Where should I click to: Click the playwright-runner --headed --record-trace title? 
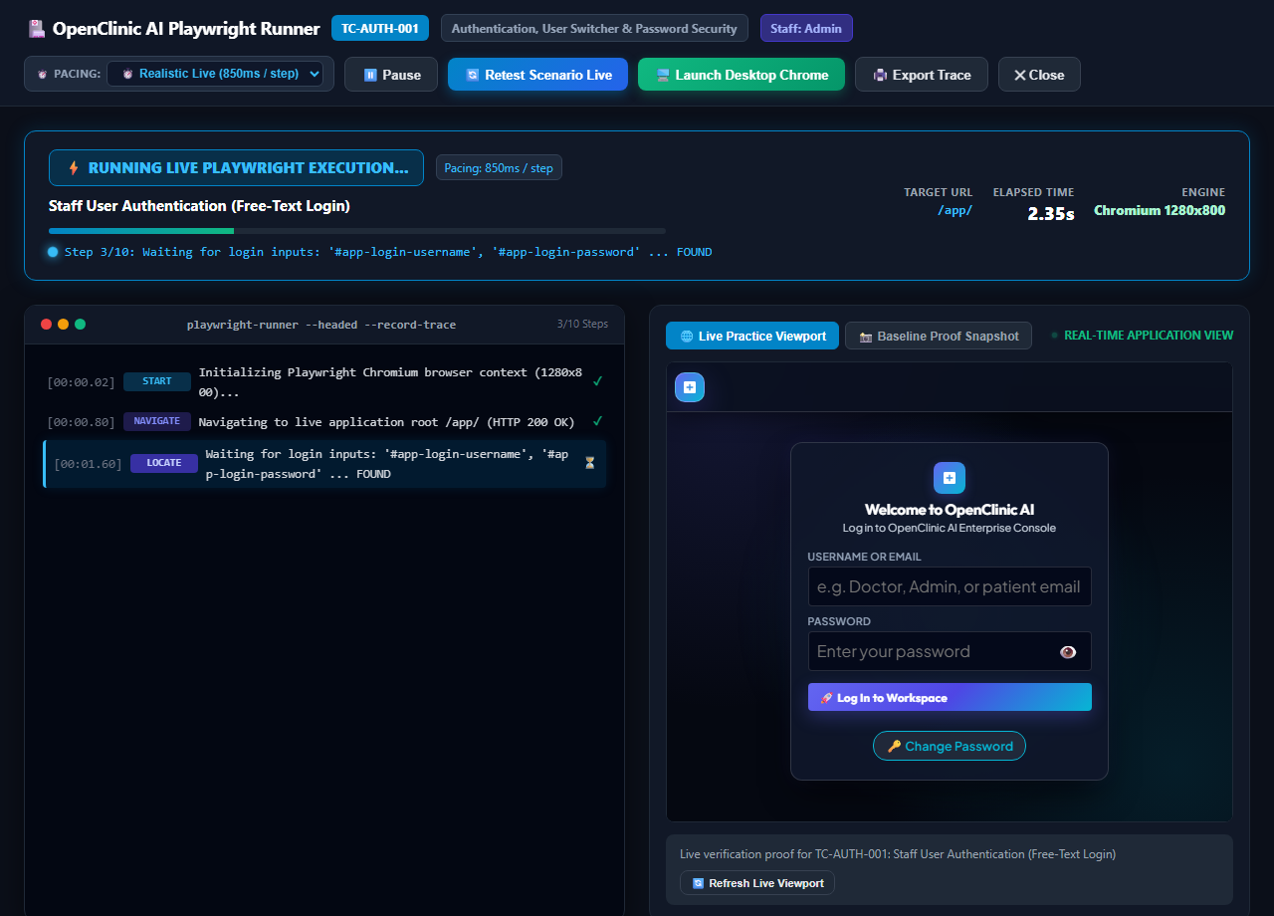[x=321, y=325]
